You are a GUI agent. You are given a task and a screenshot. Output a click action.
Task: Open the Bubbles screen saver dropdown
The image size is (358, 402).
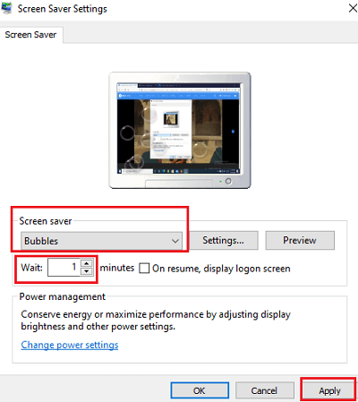pyautogui.click(x=101, y=241)
